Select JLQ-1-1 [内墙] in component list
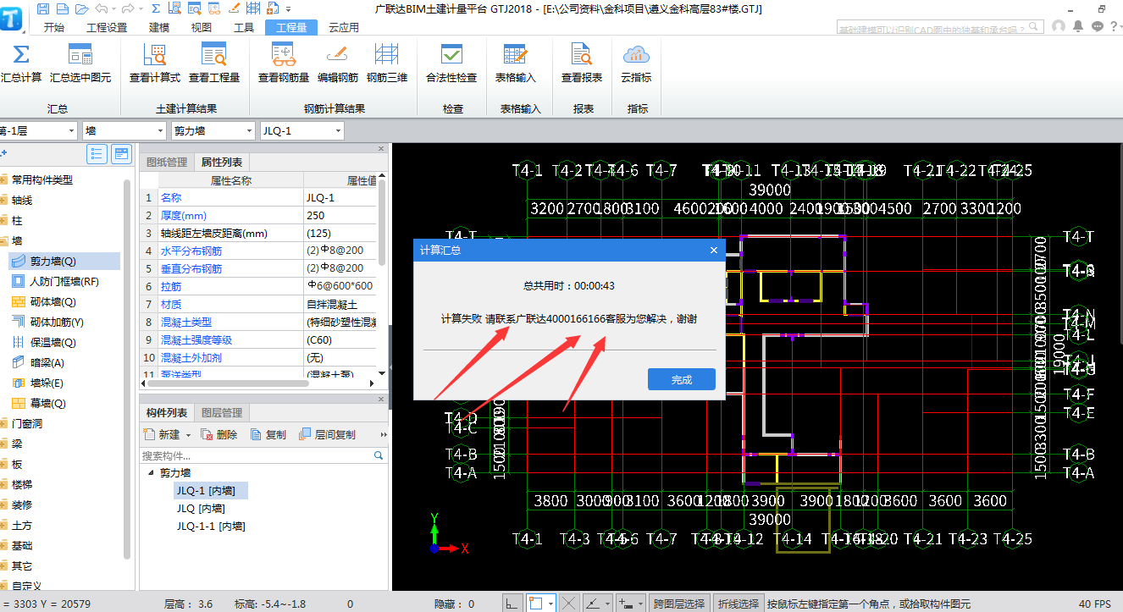 (x=212, y=526)
